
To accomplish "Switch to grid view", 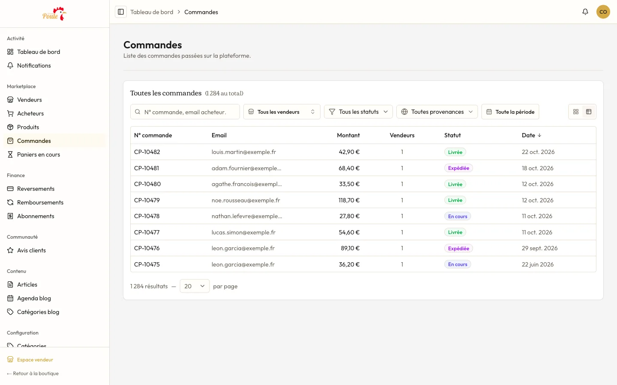I will [575, 112].
